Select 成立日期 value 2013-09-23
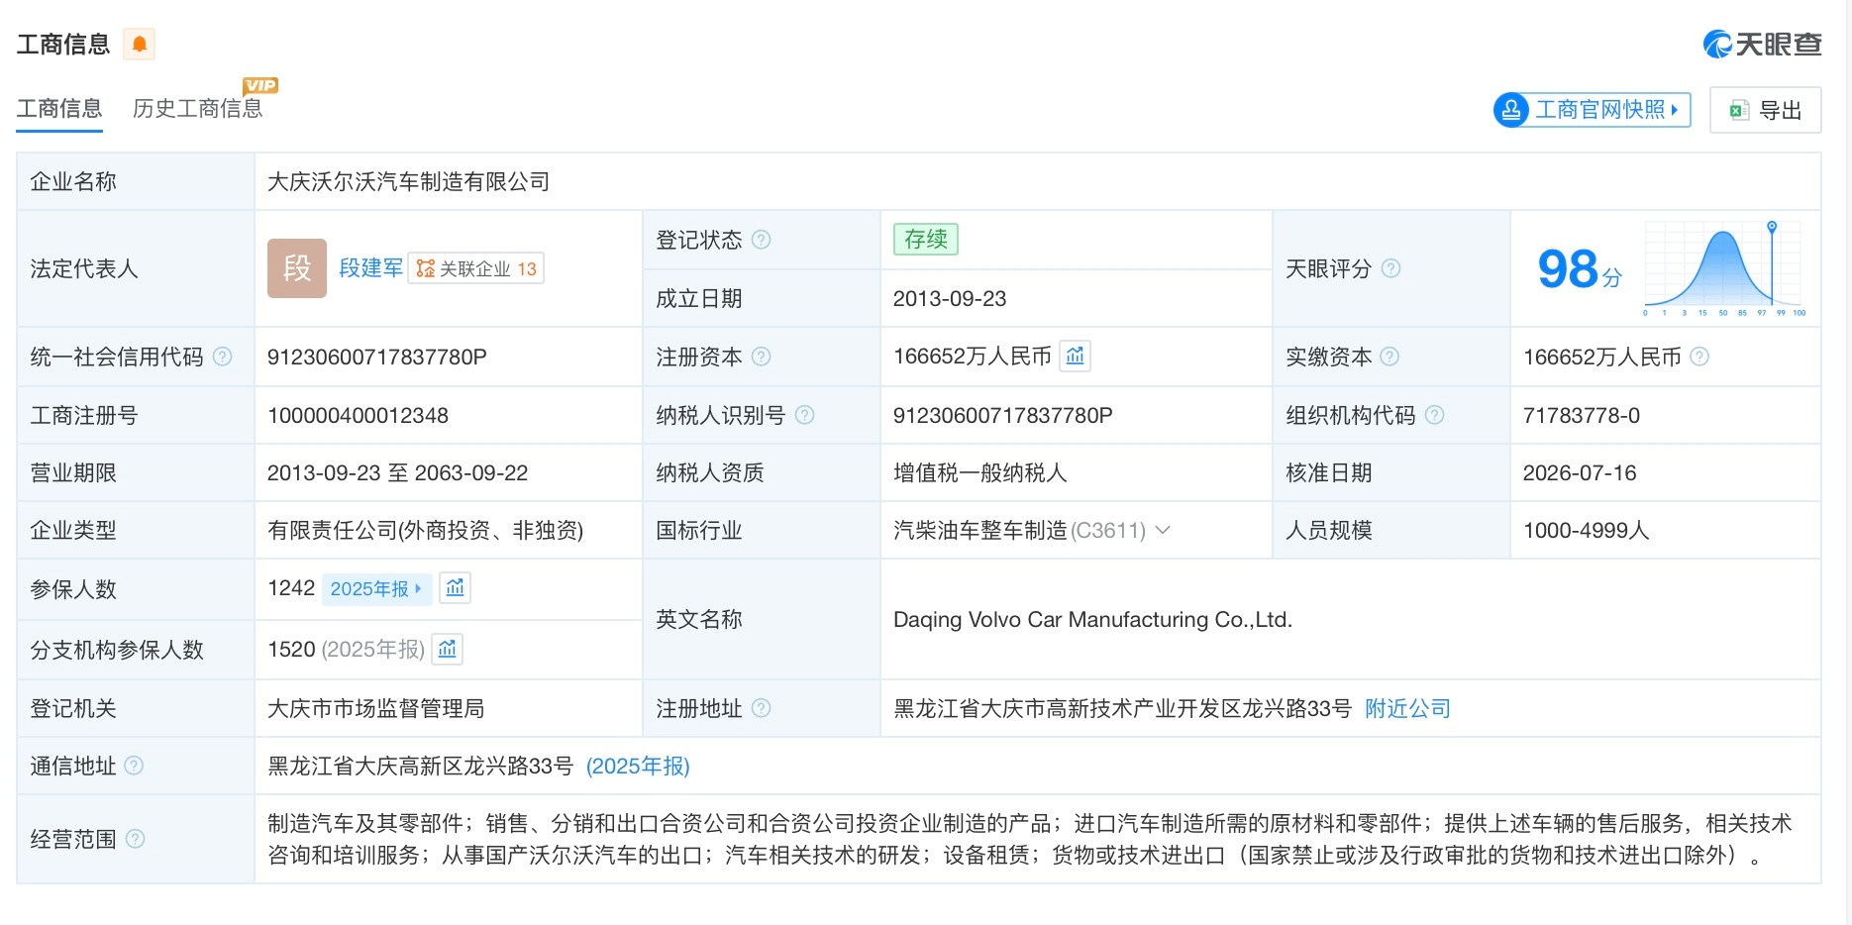The width and height of the screenshot is (1852, 925). (x=949, y=298)
